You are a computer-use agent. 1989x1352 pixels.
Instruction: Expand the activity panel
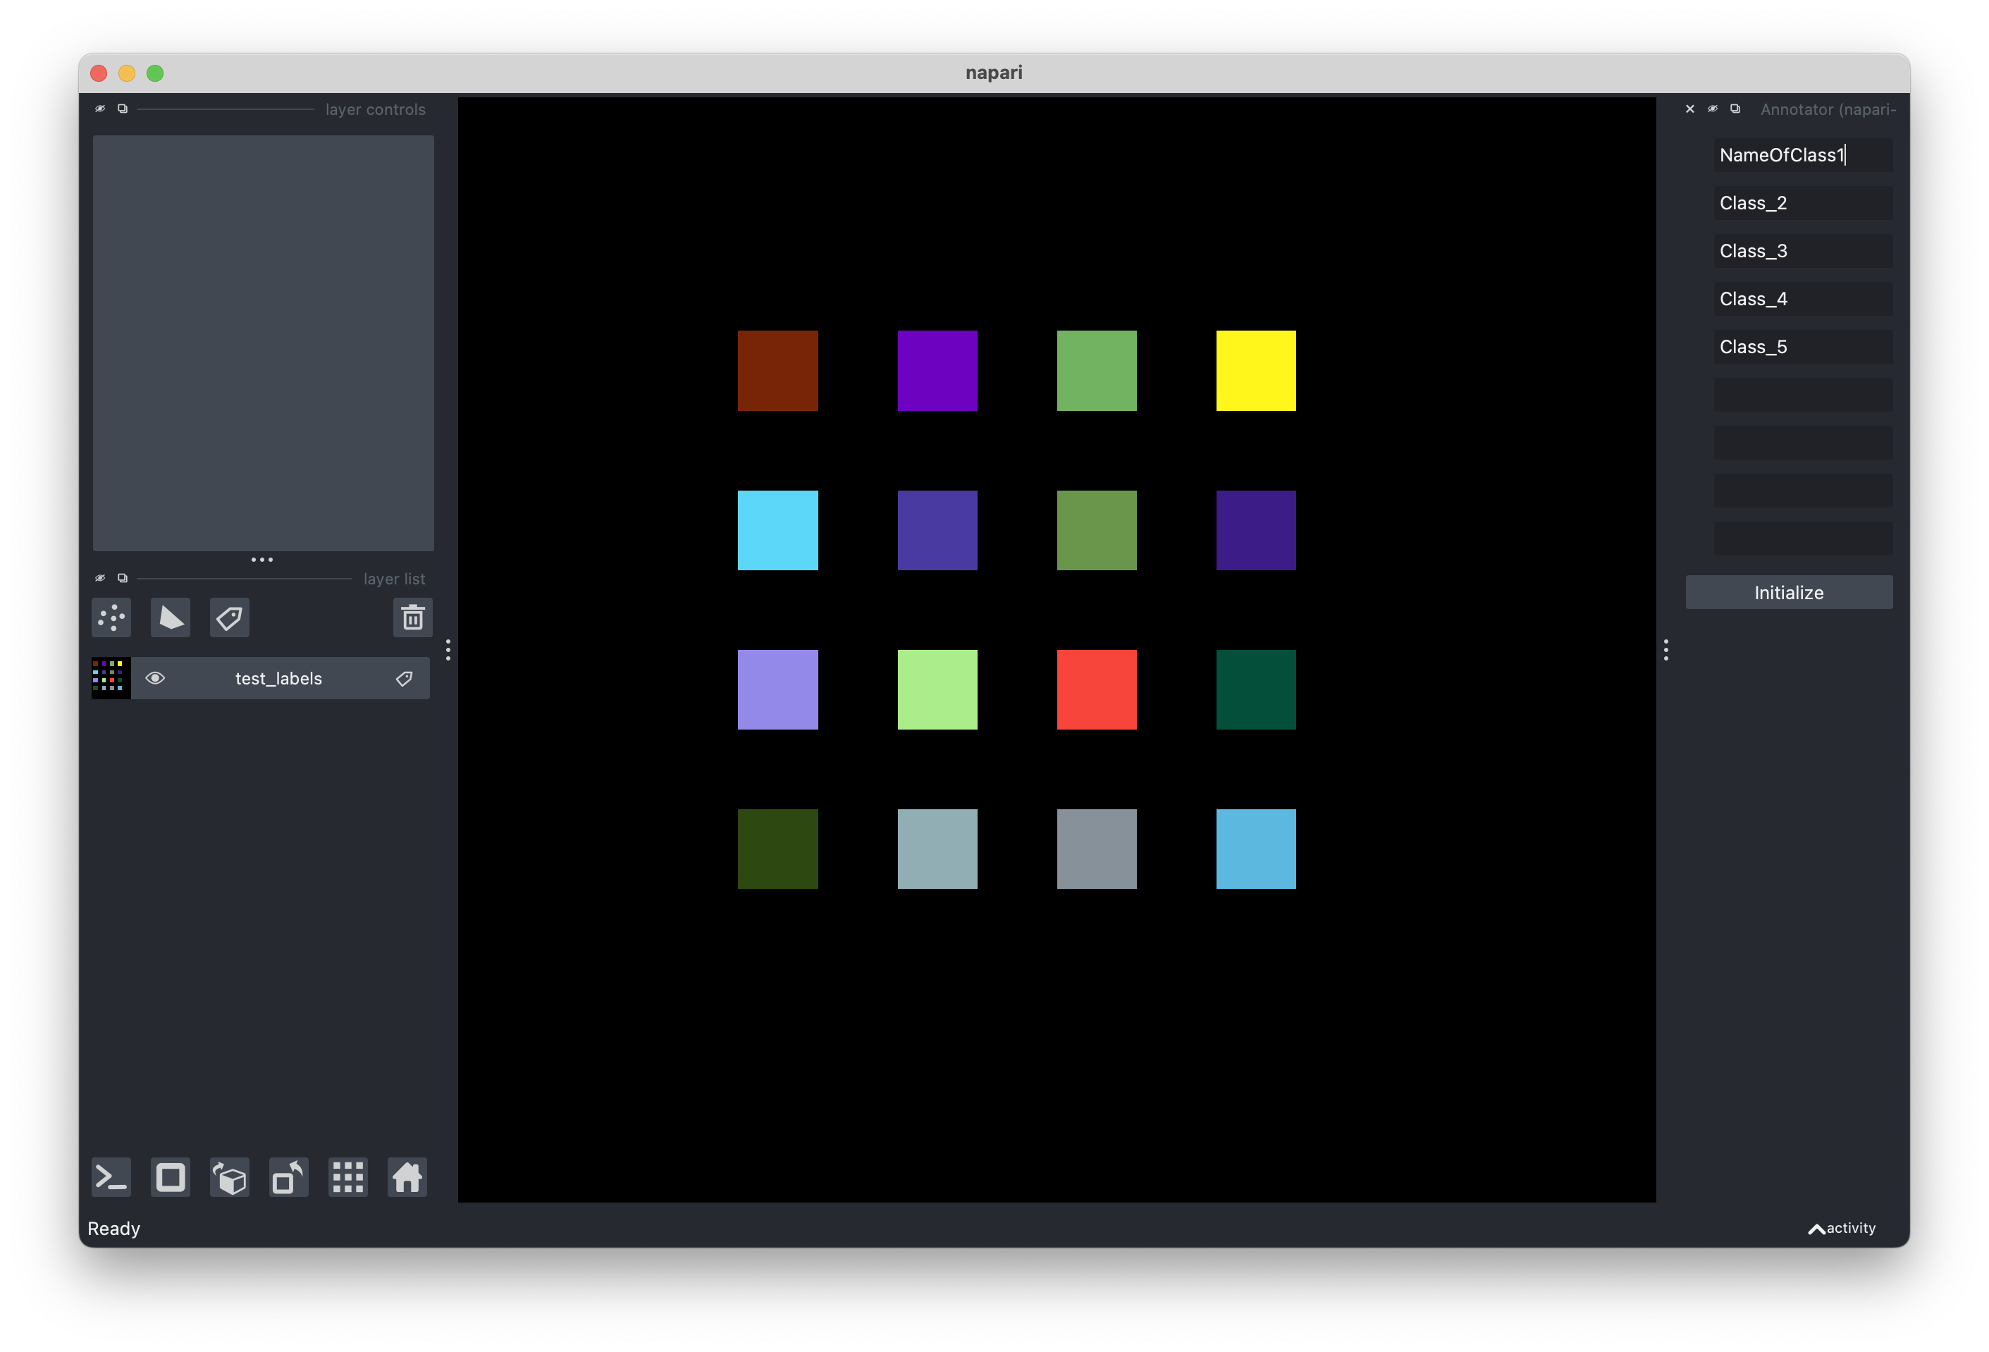coord(1842,1228)
